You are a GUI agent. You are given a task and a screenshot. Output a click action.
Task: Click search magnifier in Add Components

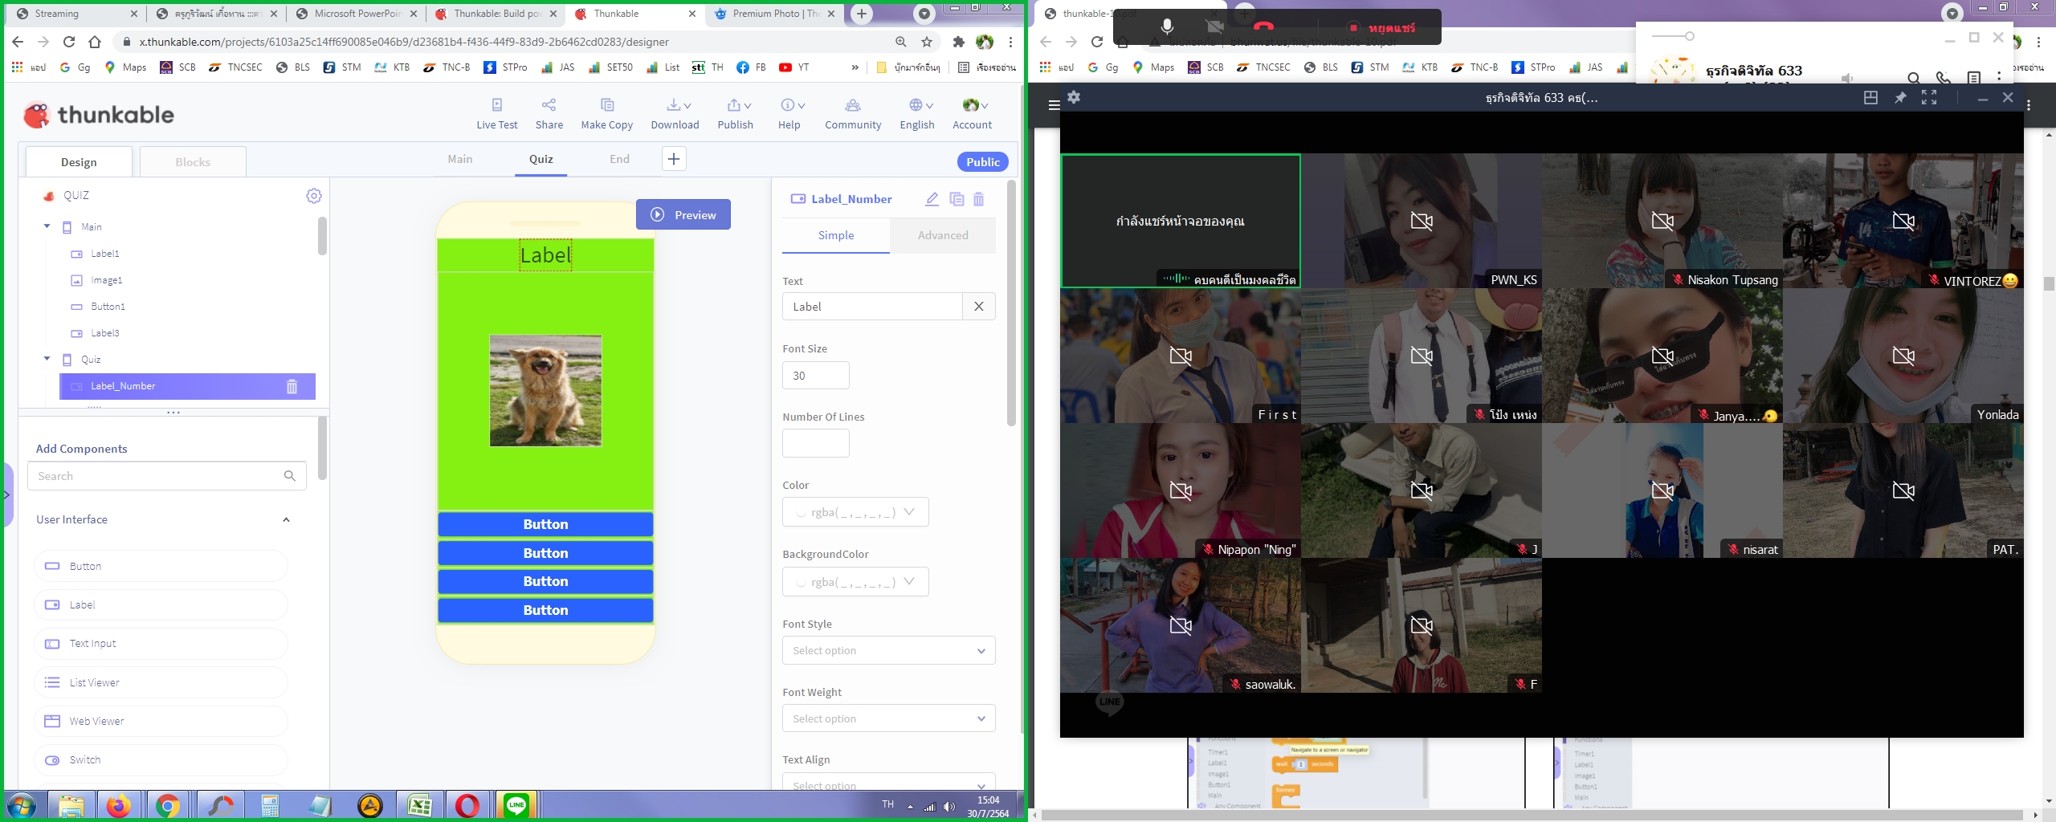[290, 476]
